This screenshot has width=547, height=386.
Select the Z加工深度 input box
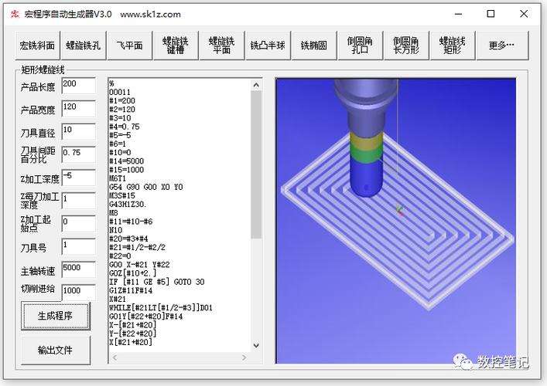pos(78,178)
